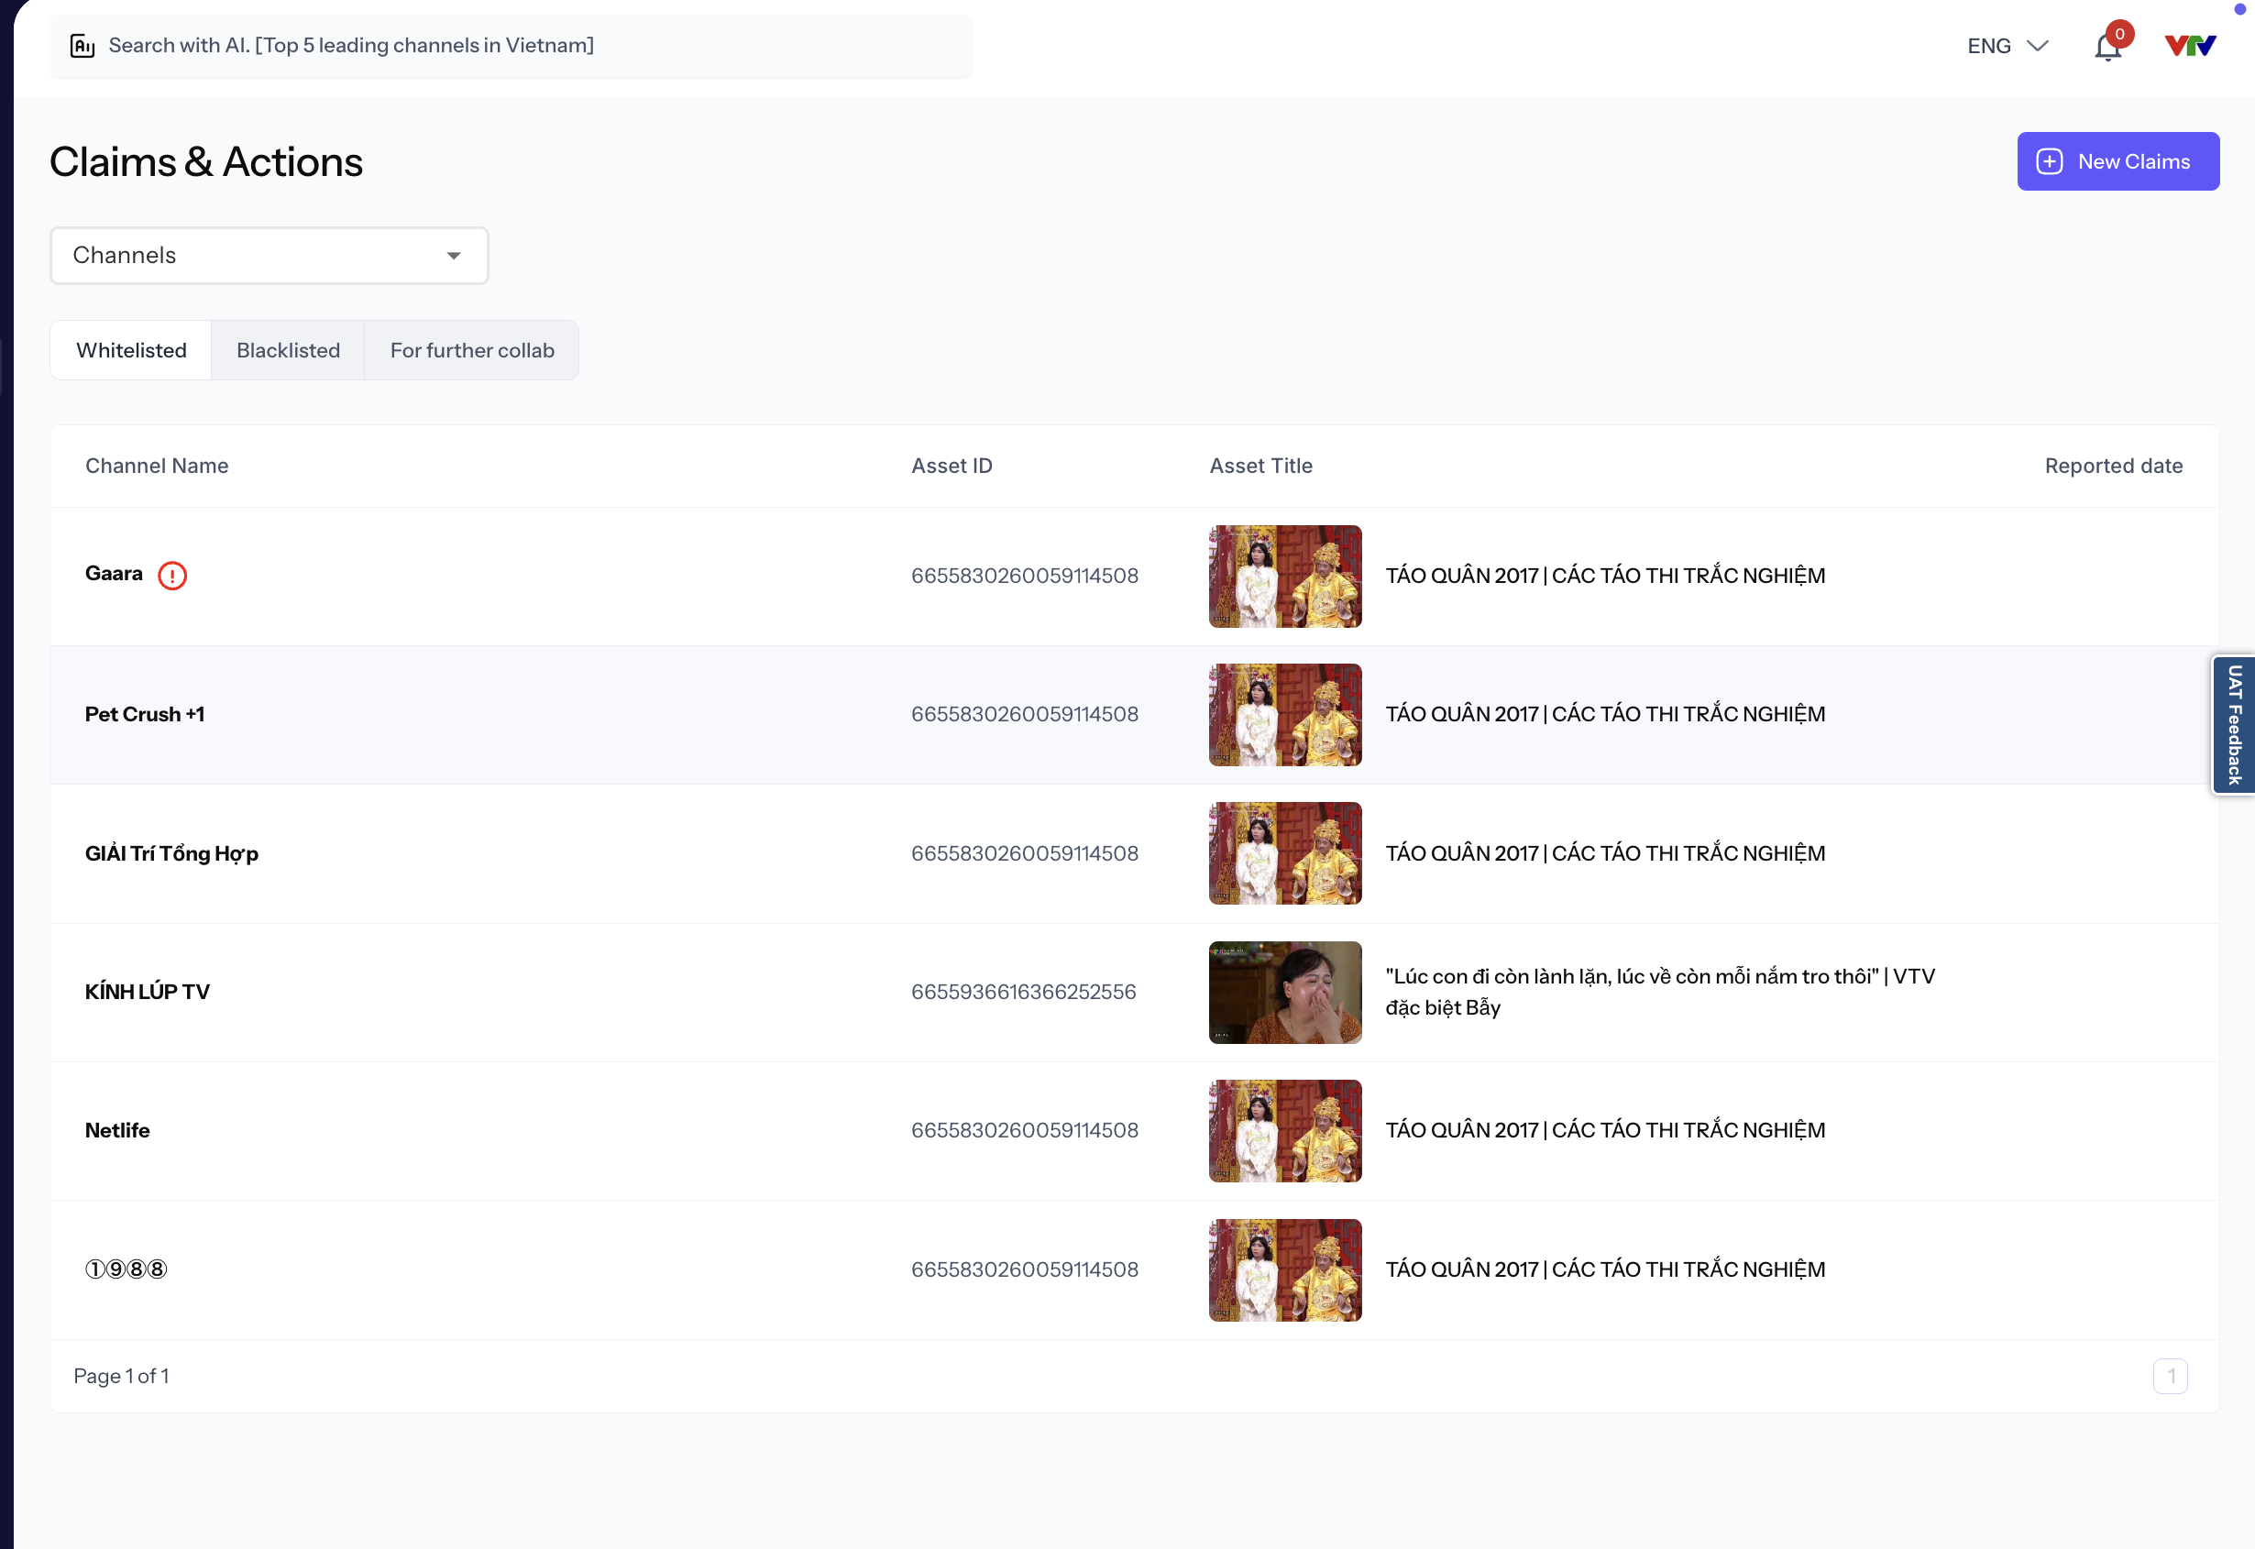Viewport: 2255px width, 1549px height.
Task: Select the Gaara channel name
Action: click(x=114, y=574)
